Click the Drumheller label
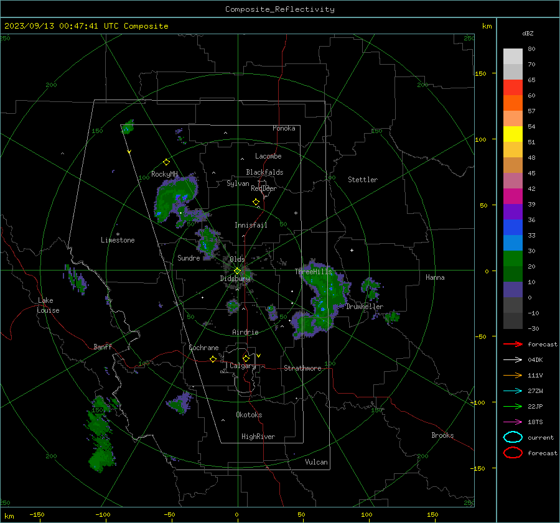This screenshot has height=523, width=560. click(x=365, y=307)
